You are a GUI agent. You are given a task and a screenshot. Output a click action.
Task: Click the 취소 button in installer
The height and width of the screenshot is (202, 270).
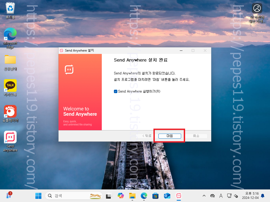click(196, 136)
